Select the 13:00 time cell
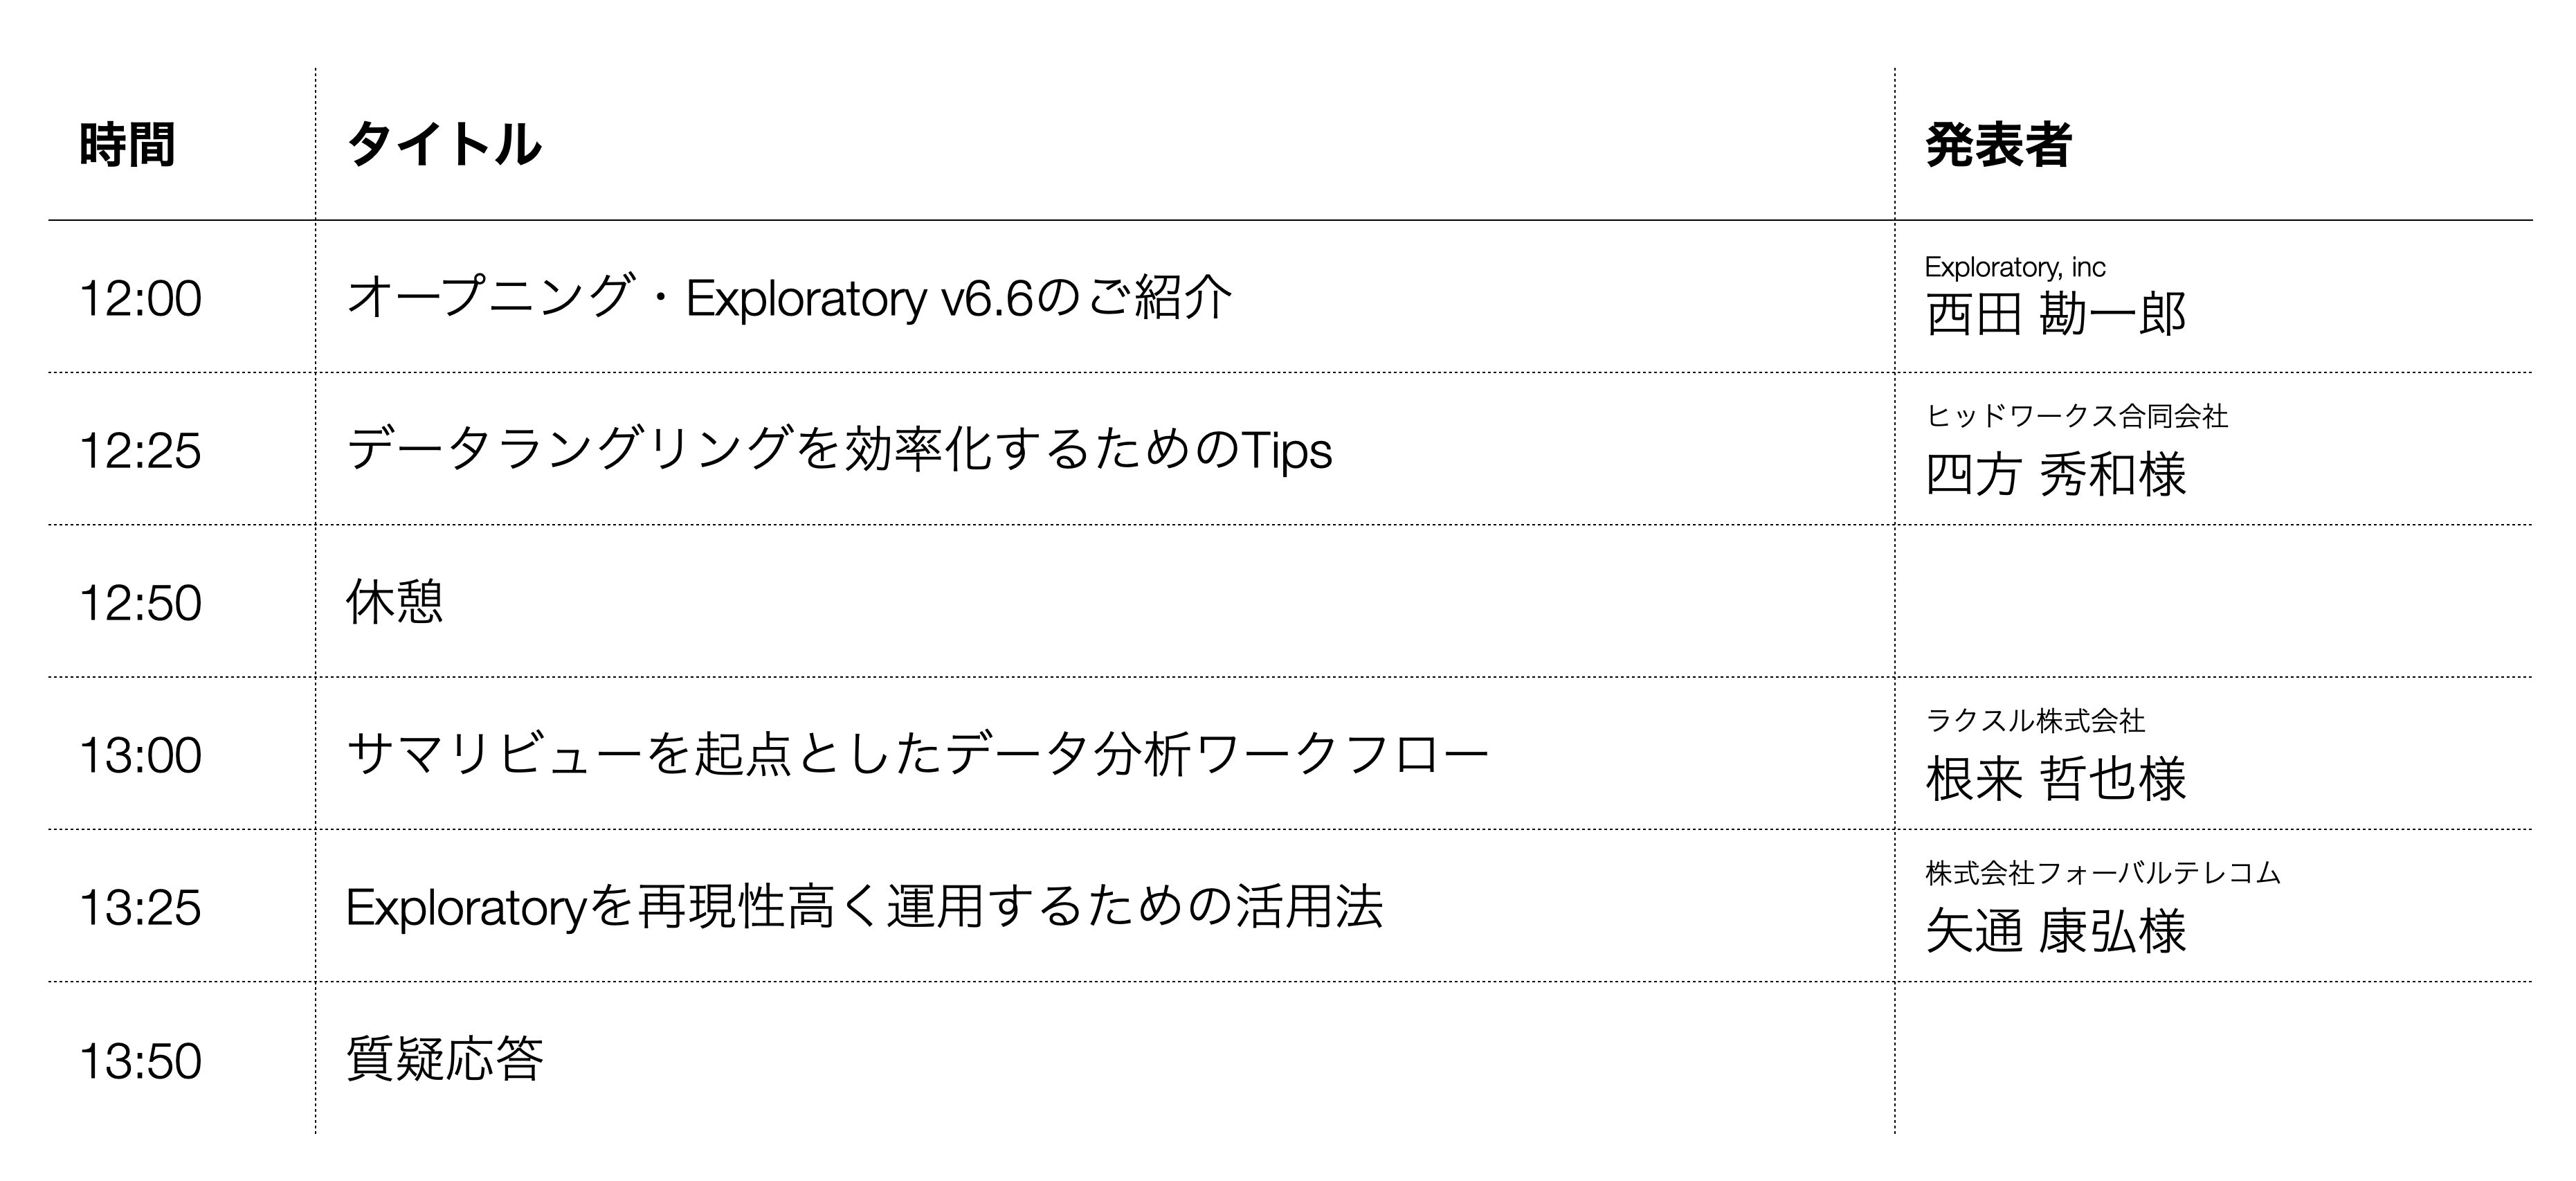The width and height of the screenshot is (2576, 1181). click(140, 756)
